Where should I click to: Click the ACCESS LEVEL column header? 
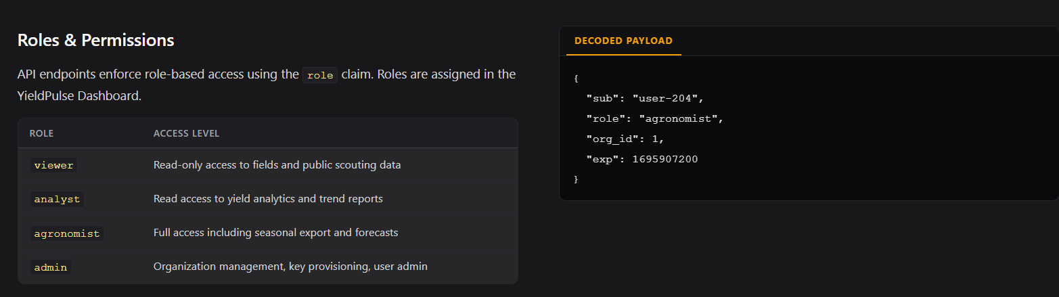pyautogui.click(x=186, y=133)
